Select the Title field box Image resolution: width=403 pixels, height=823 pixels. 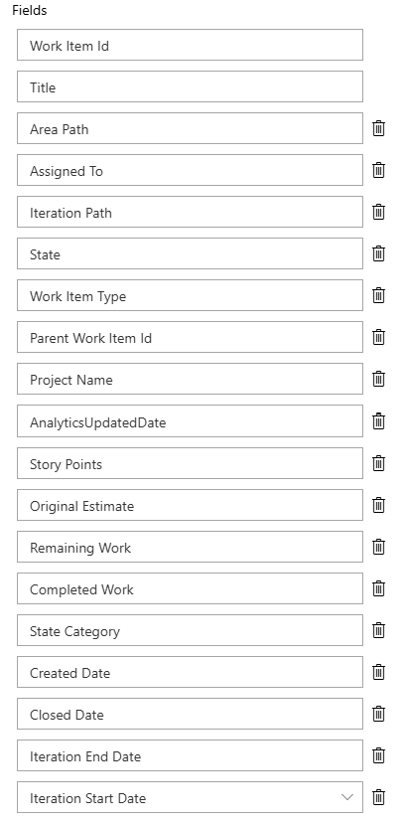pyautogui.click(x=190, y=86)
